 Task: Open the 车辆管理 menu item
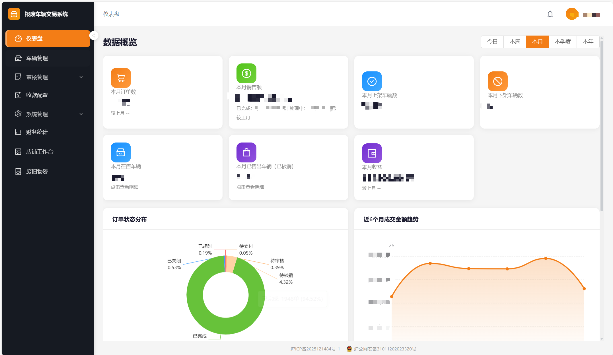[x=48, y=58]
